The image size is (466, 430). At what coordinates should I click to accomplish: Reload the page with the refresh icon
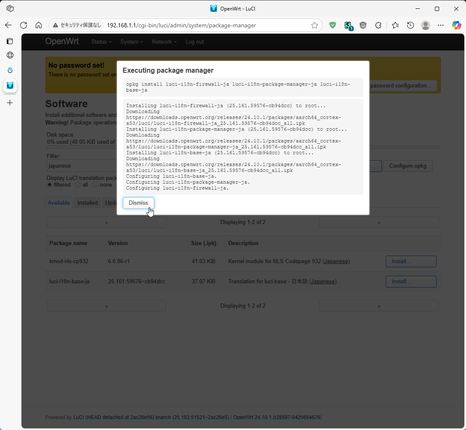(x=24, y=25)
